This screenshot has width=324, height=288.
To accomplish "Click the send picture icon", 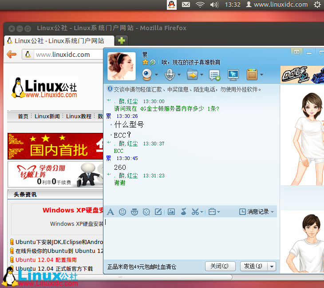I will 171,212.
